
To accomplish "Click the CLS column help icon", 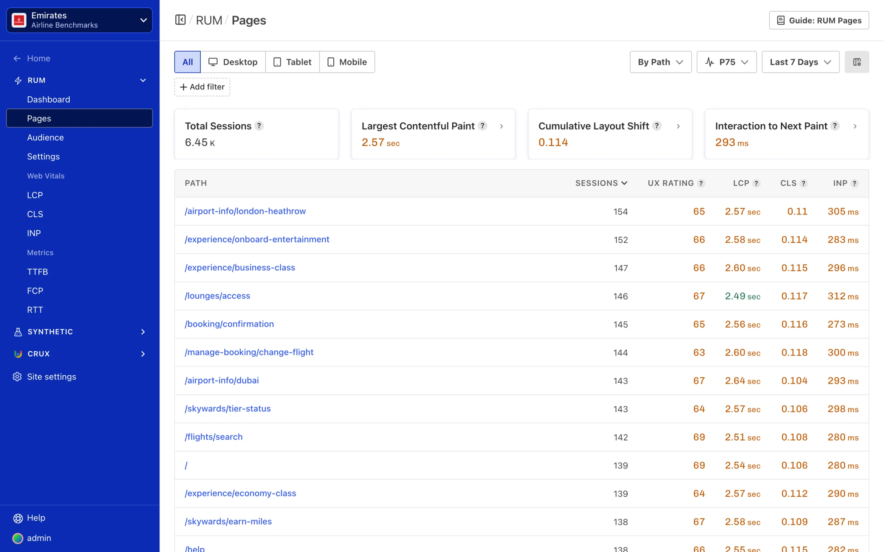I will (x=804, y=183).
